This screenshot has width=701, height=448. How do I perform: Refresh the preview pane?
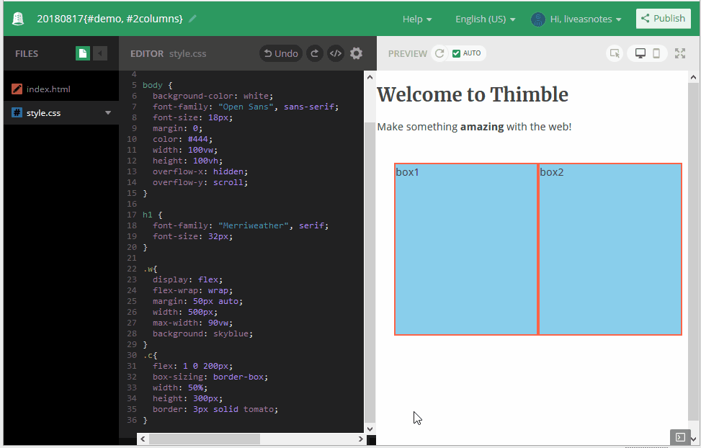[439, 53]
